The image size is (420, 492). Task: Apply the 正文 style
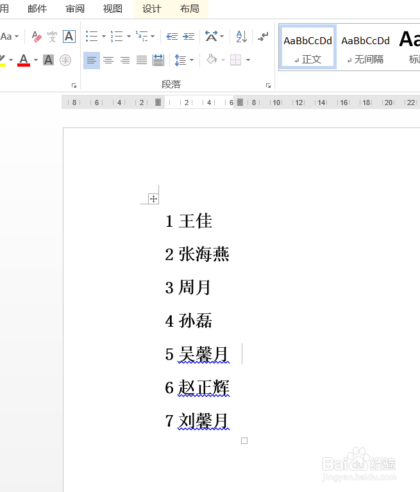(x=308, y=47)
